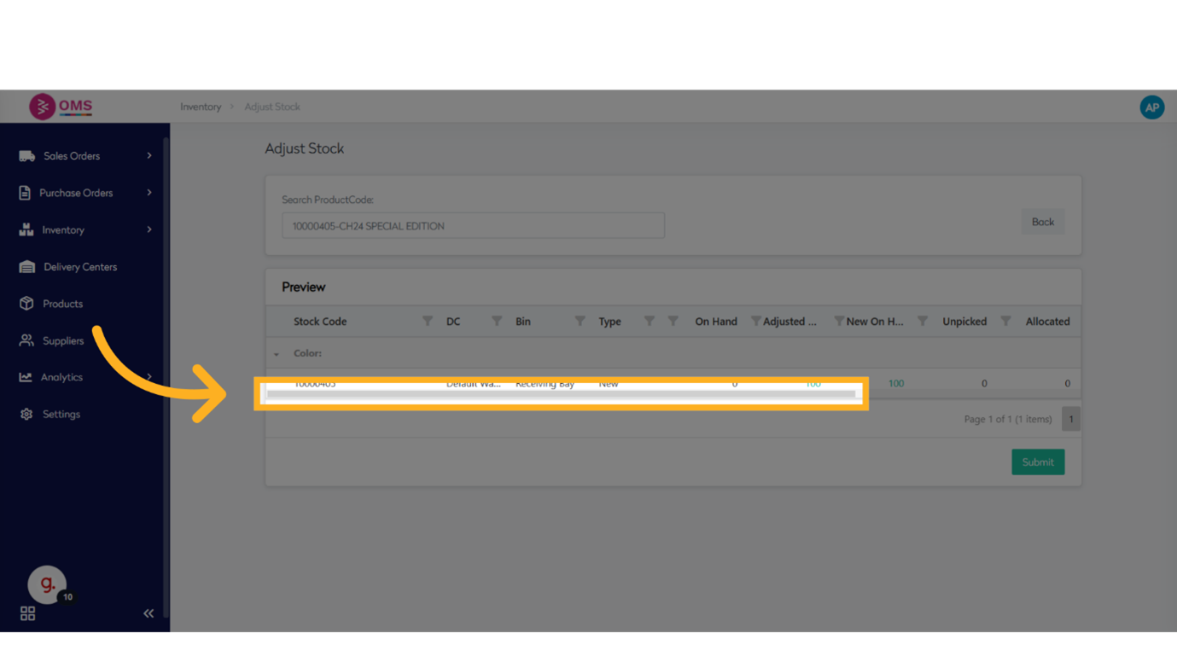
Task: Open the Stock Code column filter
Action: tap(427, 322)
